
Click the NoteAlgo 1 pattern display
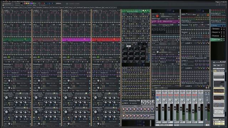[19, 65]
